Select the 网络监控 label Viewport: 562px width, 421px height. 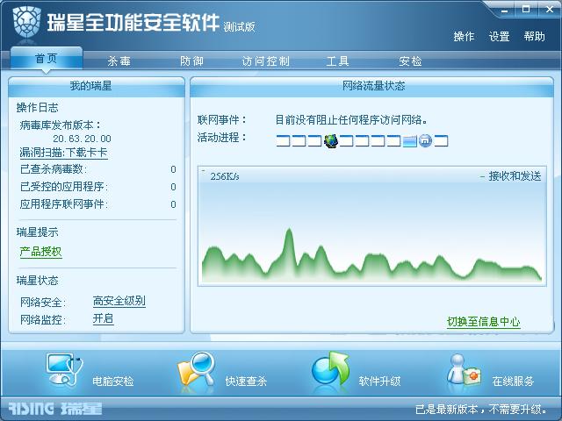click(43, 319)
